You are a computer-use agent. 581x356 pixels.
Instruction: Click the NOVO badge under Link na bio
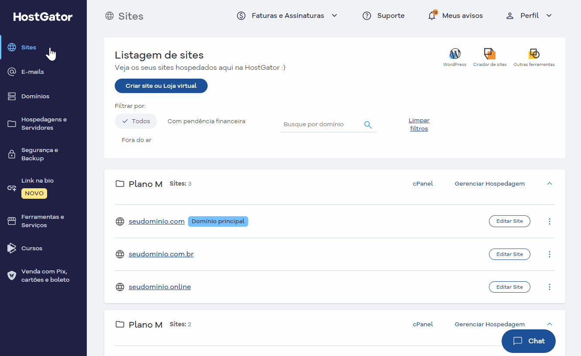[34, 194]
